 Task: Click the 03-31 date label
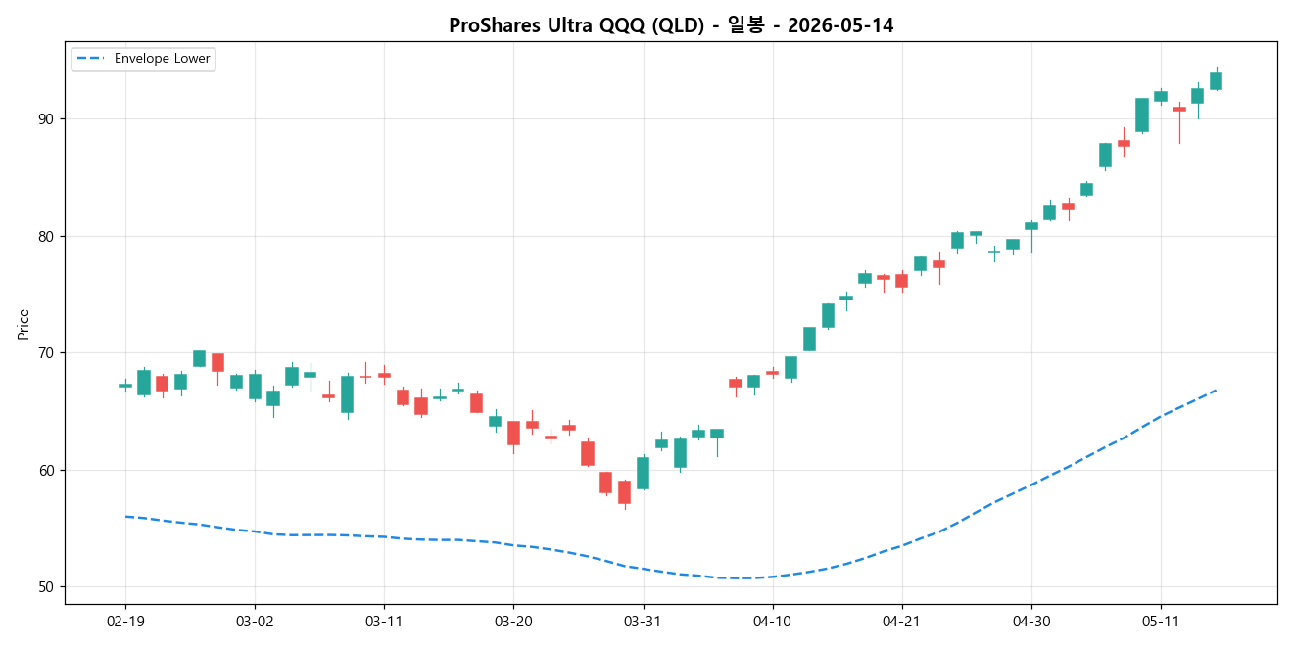(x=643, y=622)
